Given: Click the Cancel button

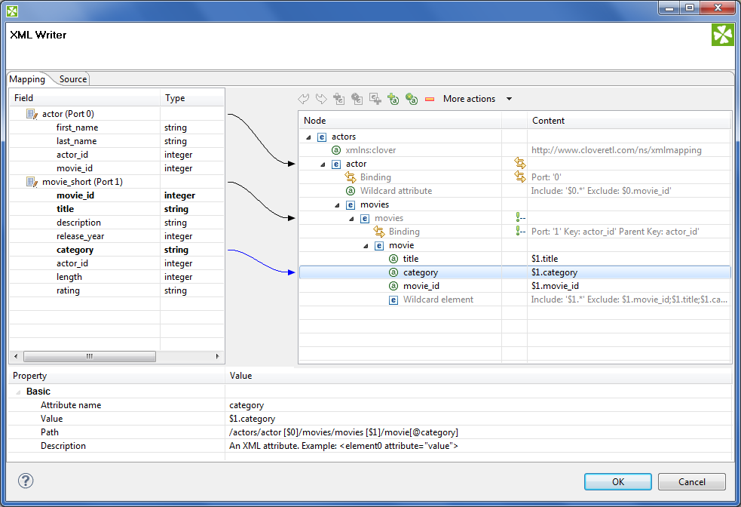Looking at the screenshot, I should 691,481.
